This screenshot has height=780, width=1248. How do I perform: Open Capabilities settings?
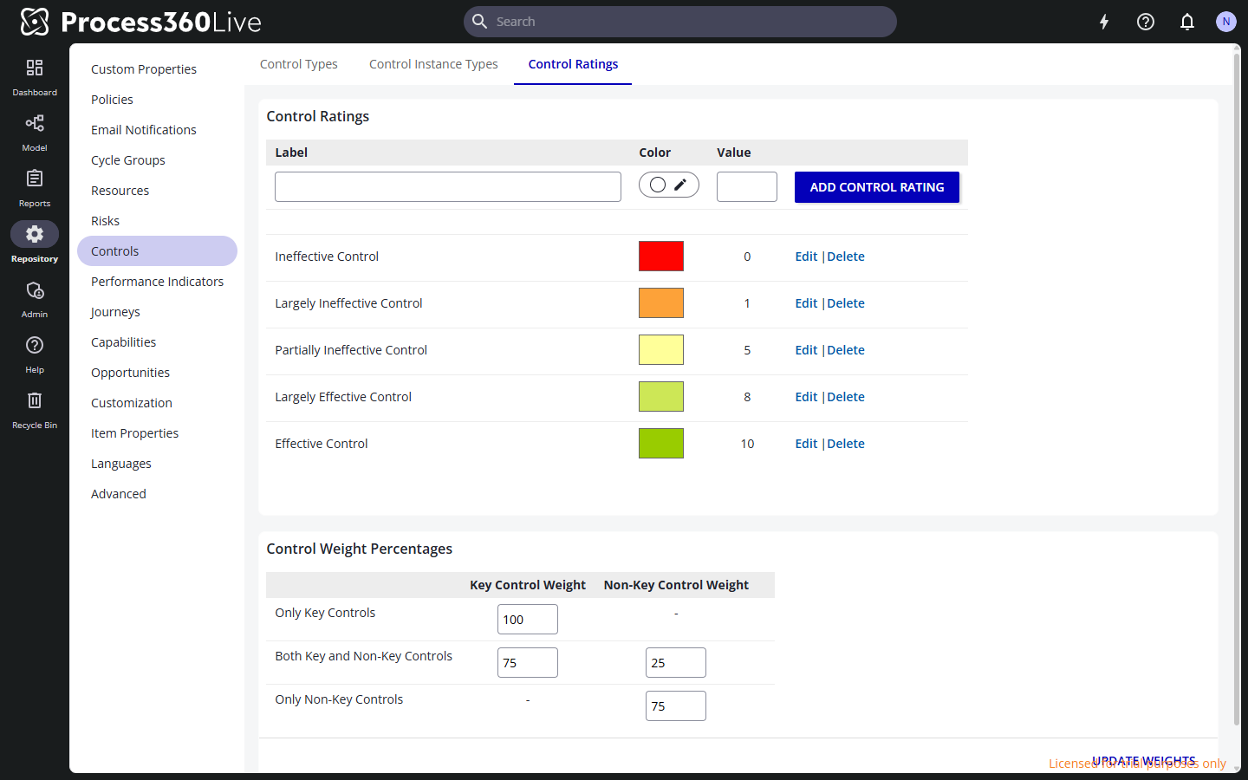124,342
